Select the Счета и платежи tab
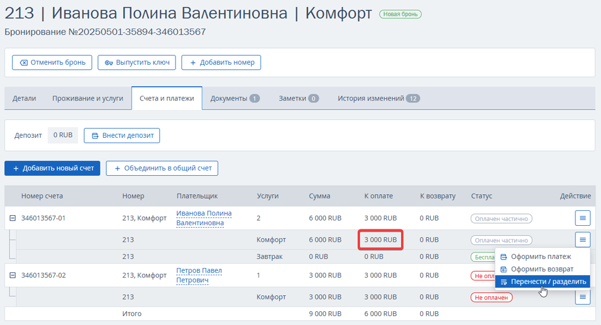 [167, 99]
